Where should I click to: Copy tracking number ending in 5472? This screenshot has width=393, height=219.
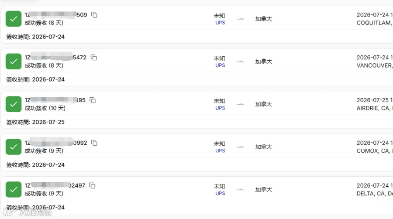coord(94,58)
